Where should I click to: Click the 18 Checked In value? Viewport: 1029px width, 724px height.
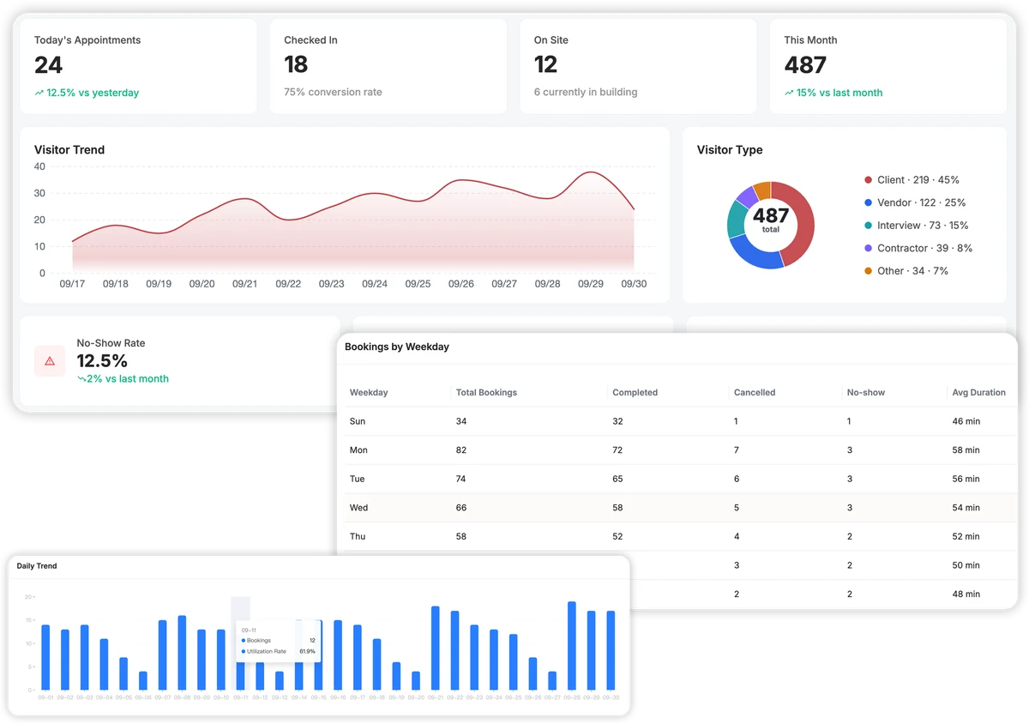coord(296,64)
